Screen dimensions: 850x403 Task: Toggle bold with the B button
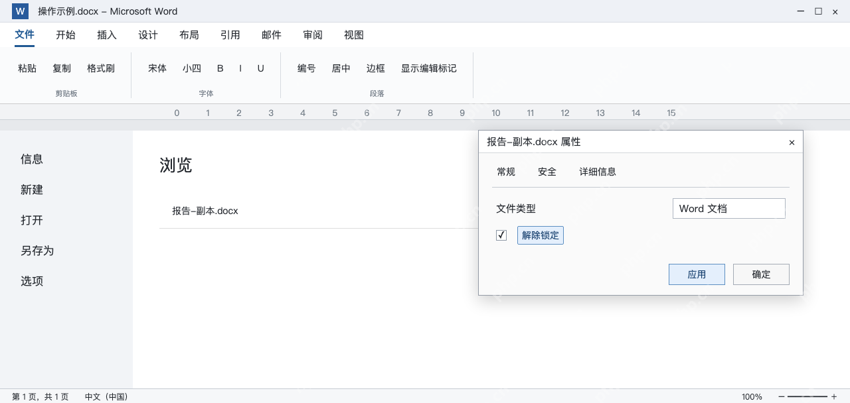tap(220, 68)
